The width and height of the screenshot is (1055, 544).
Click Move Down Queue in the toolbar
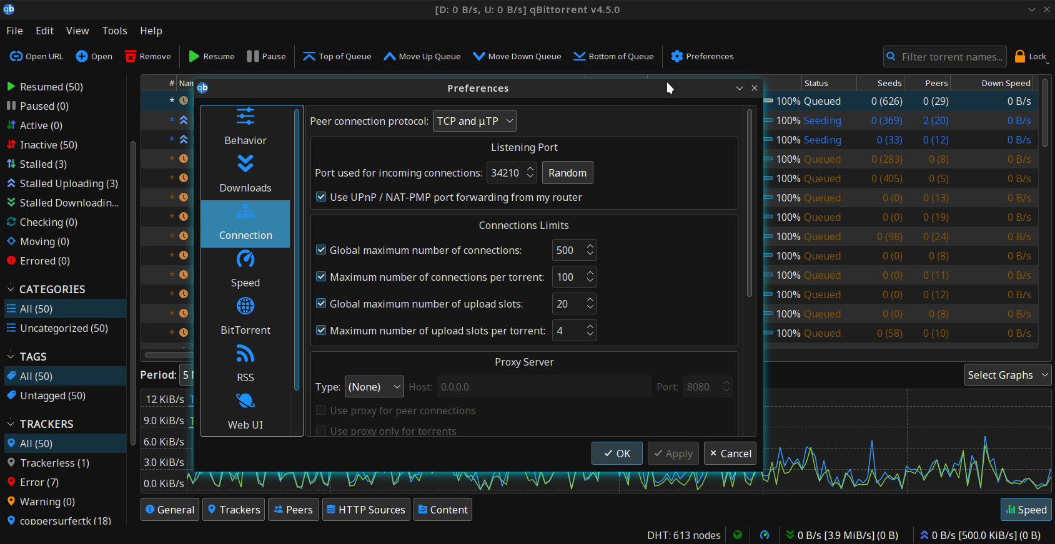coord(517,56)
